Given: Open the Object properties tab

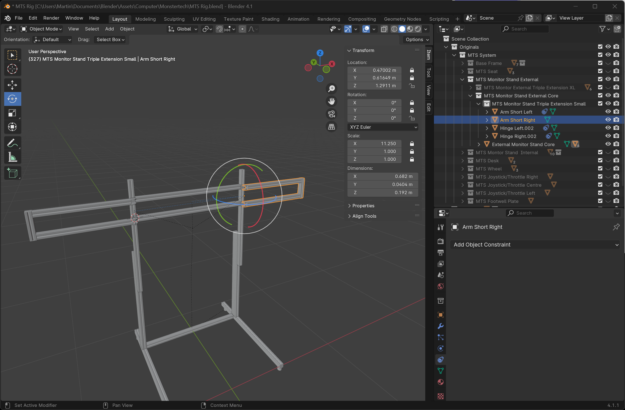Looking at the screenshot, I should pos(441,315).
